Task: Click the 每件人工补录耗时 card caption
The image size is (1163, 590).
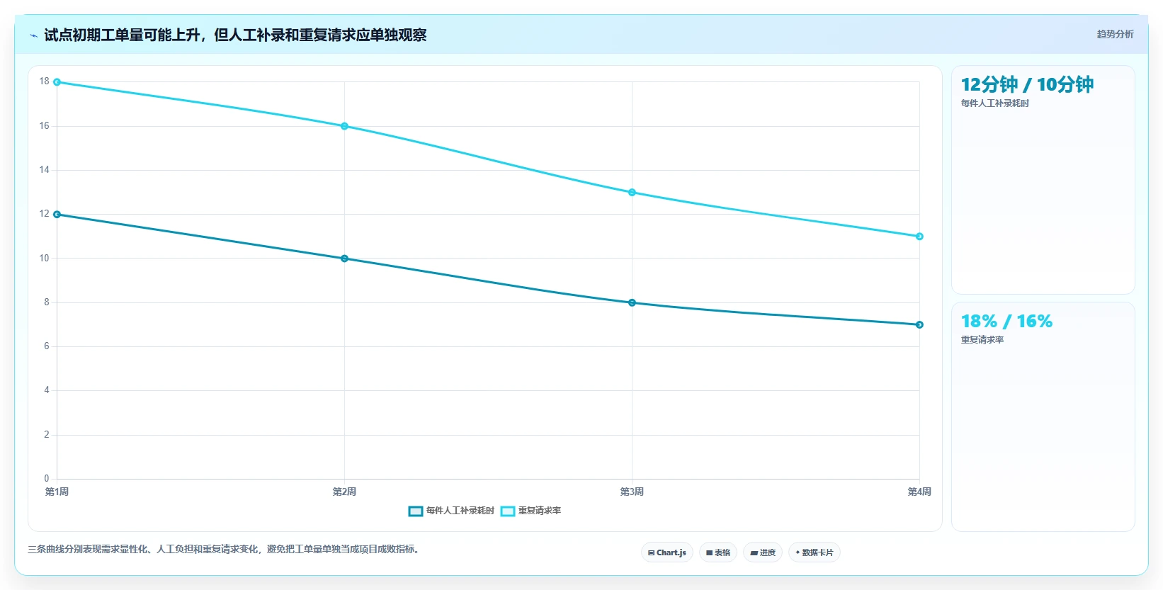Action: coord(994,103)
